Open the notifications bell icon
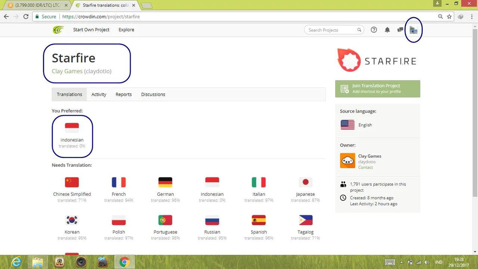 387,30
